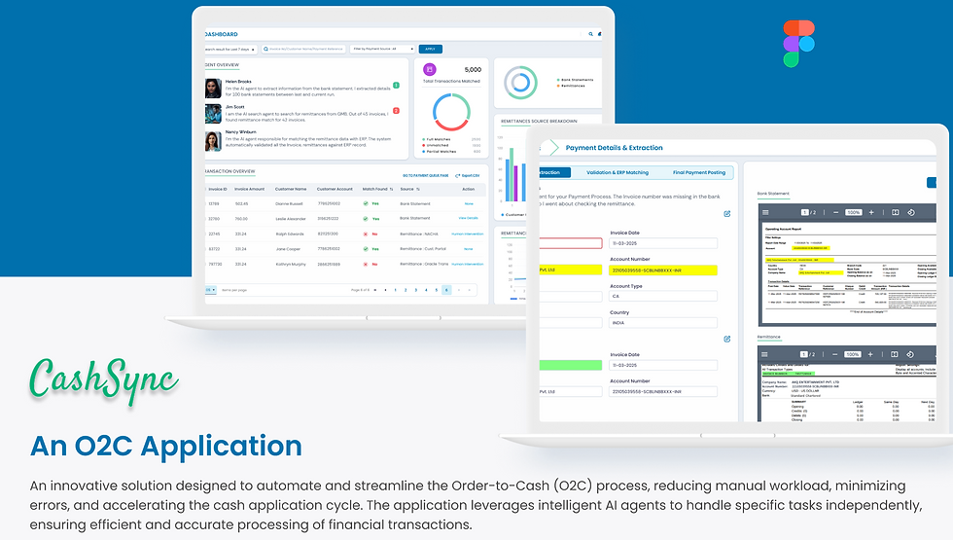Click the chevron before Payment Details & Extraction

[553, 147]
